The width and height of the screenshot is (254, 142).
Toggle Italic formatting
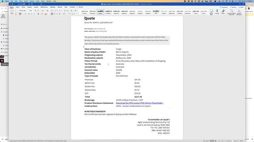[x=23, y=14]
